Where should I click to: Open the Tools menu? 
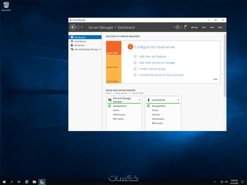[204, 27]
